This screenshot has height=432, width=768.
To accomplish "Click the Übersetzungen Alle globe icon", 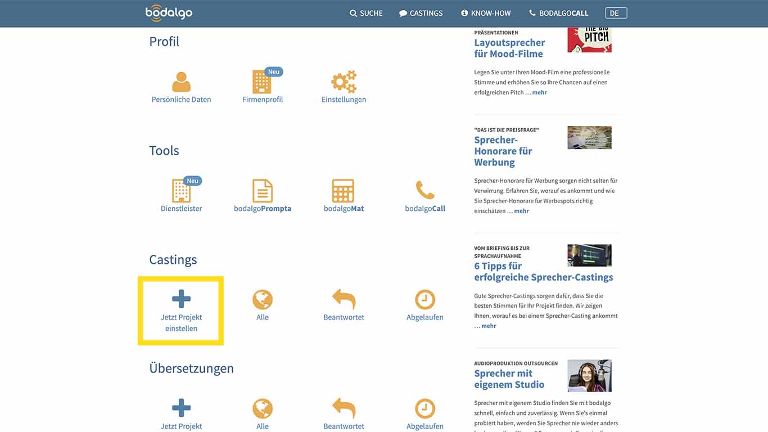I will 263,409.
